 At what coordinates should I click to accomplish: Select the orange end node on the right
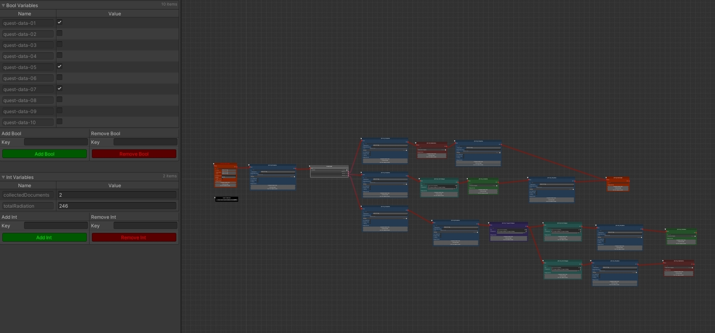click(x=618, y=178)
